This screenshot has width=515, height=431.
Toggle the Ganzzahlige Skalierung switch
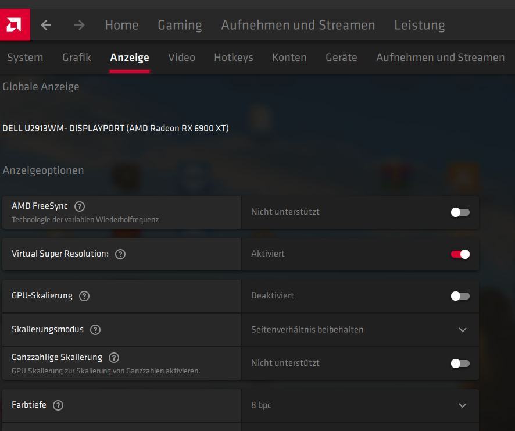(x=460, y=364)
